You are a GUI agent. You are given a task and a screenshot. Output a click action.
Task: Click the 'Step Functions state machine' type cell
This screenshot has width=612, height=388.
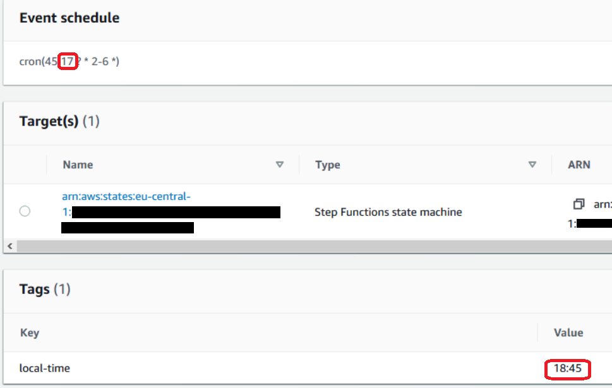[x=388, y=212]
